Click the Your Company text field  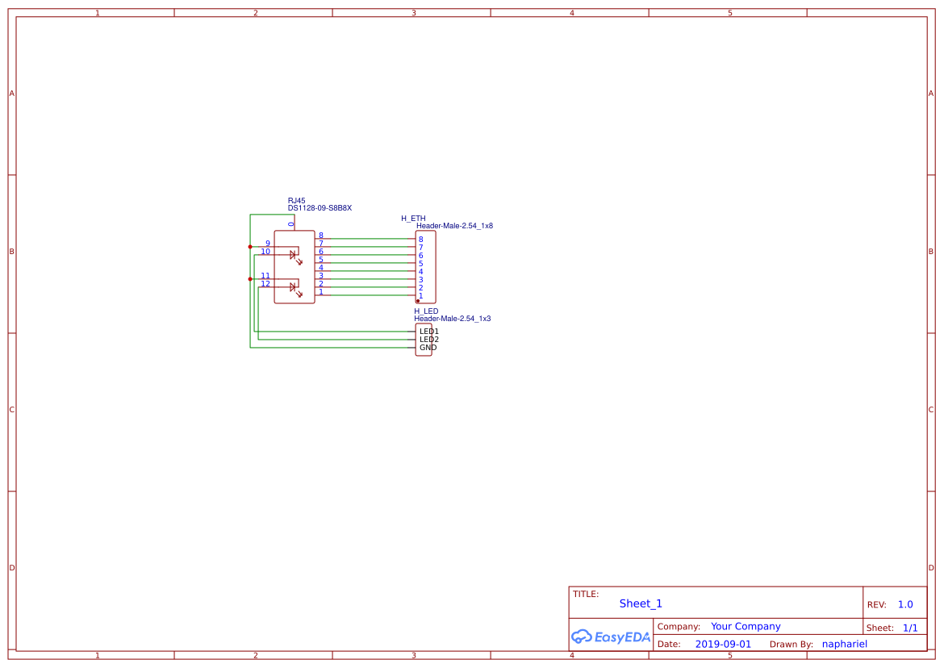(x=745, y=626)
